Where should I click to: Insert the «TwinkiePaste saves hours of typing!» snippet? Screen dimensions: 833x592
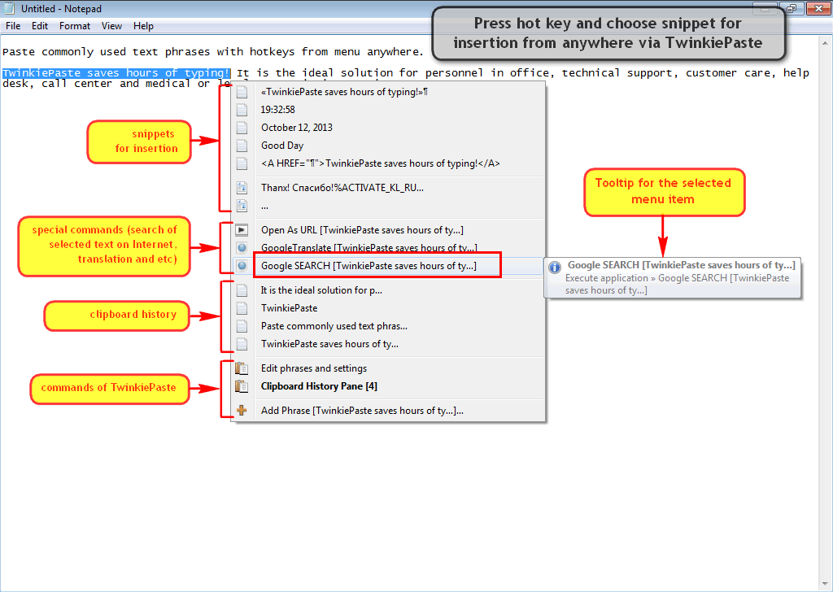[389, 92]
